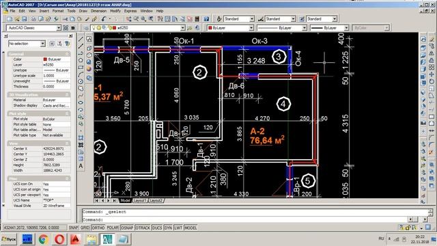
Task: Select the Multiline Text tool
Action: pos(81,166)
